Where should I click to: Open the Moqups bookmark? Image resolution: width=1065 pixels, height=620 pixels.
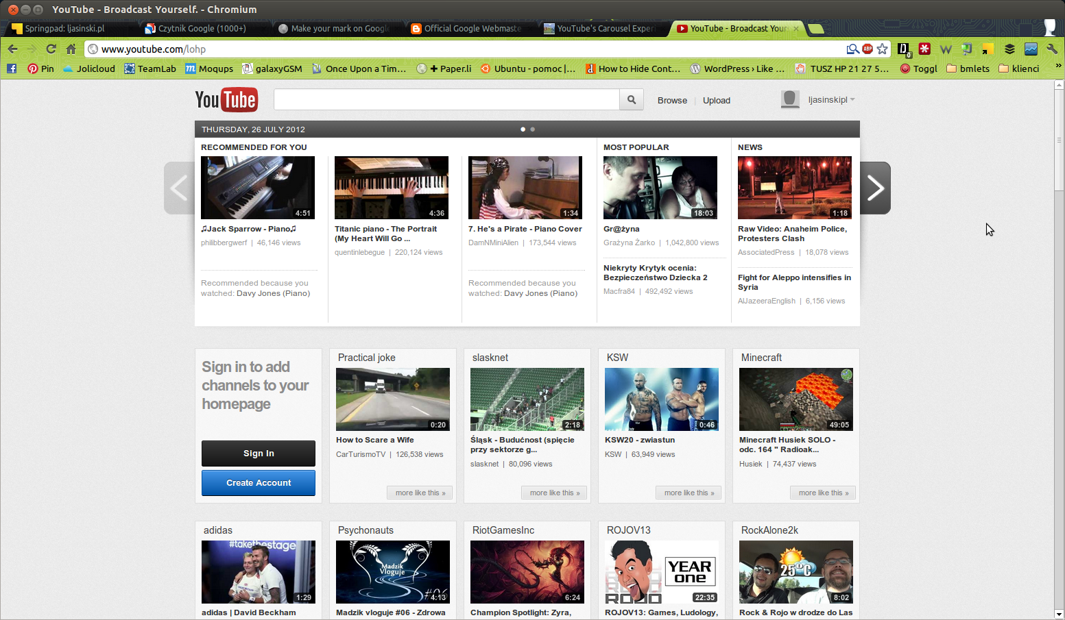pyautogui.click(x=209, y=69)
